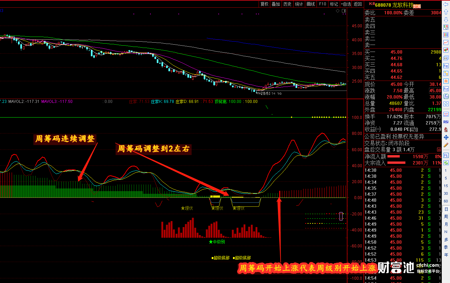Image resolution: width=450 pixels, height=283 pixels.
Task: Open the 叠加 overlay menu
Action: 276,4
